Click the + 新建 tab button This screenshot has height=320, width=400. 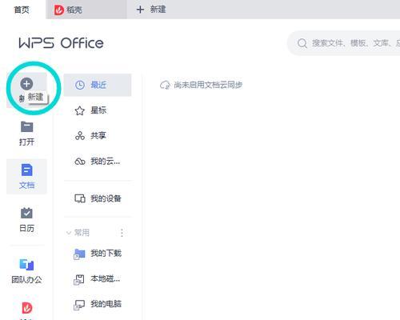(151, 10)
